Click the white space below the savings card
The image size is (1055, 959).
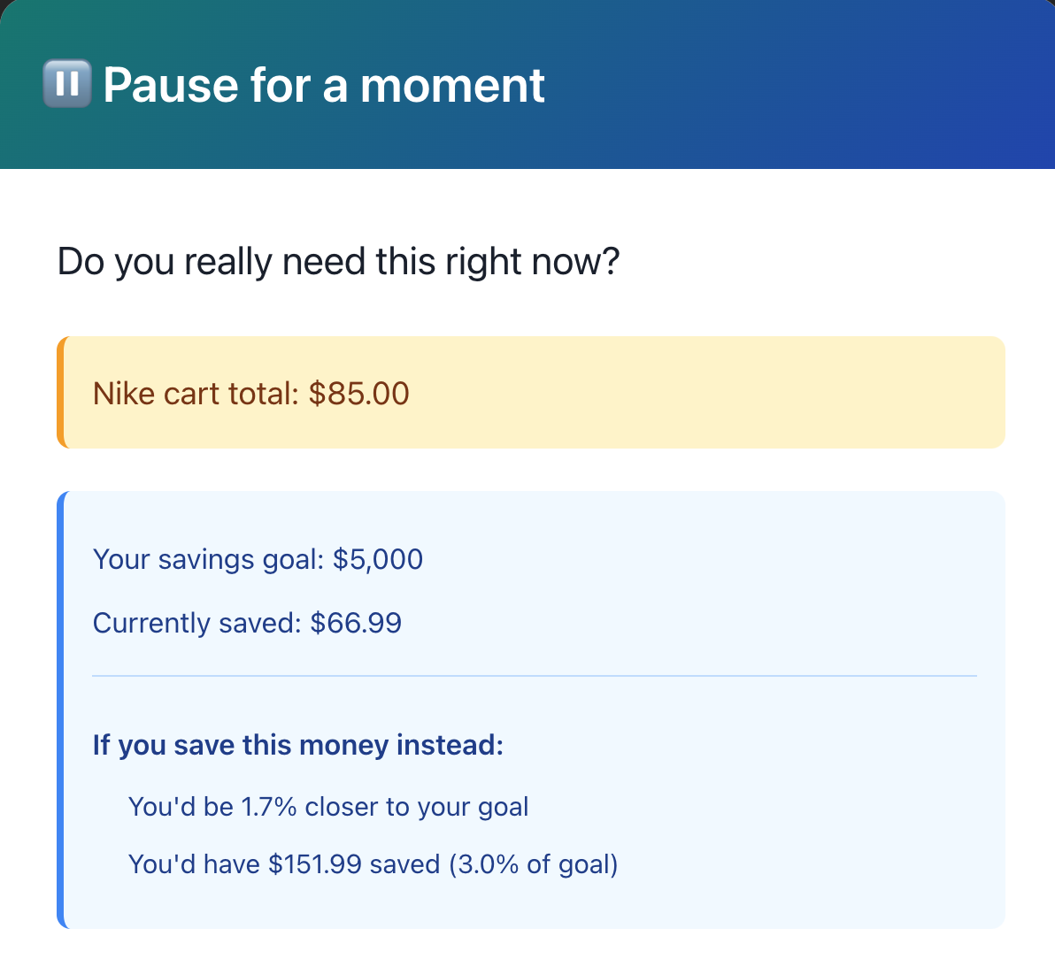click(527, 947)
